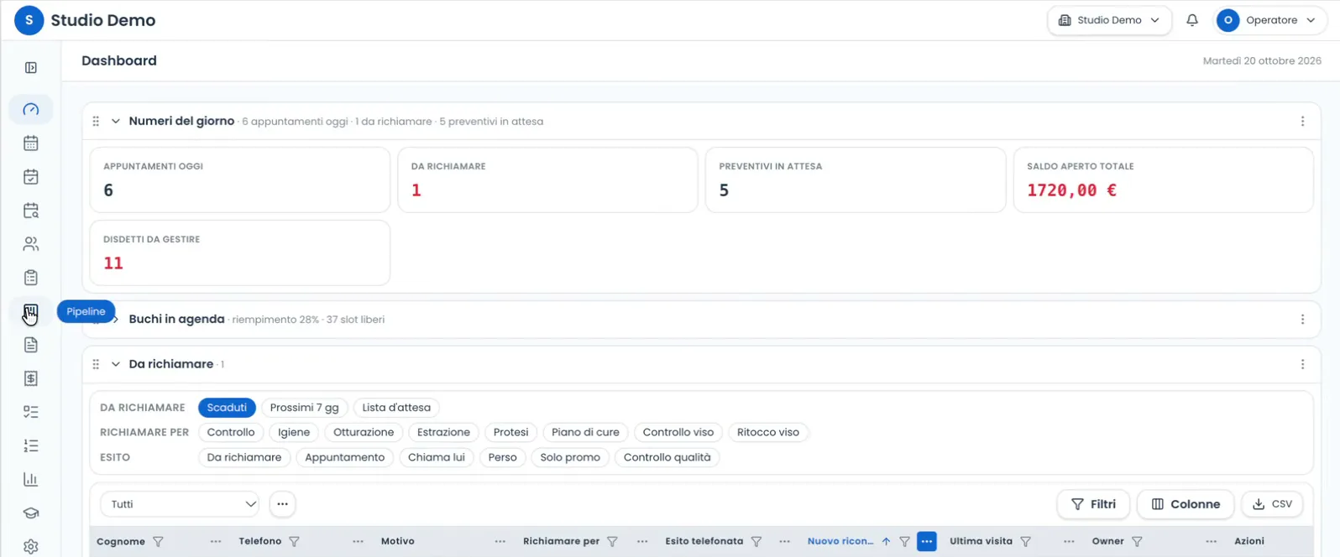Toggle the Chiama lui esito chip
This screenshot has height=557, width=1340.
pyautogui.click(x=437, y=458)
